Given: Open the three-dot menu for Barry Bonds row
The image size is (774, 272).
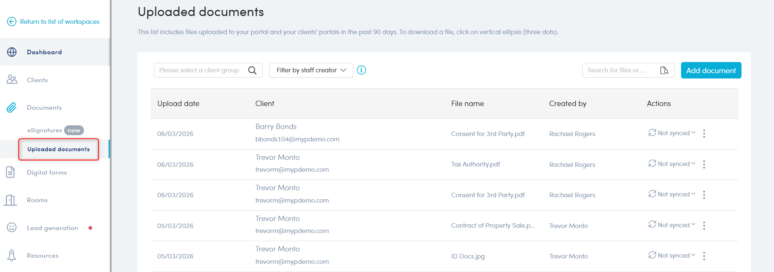Looking at the screenshot, I should tap(704, 134).
